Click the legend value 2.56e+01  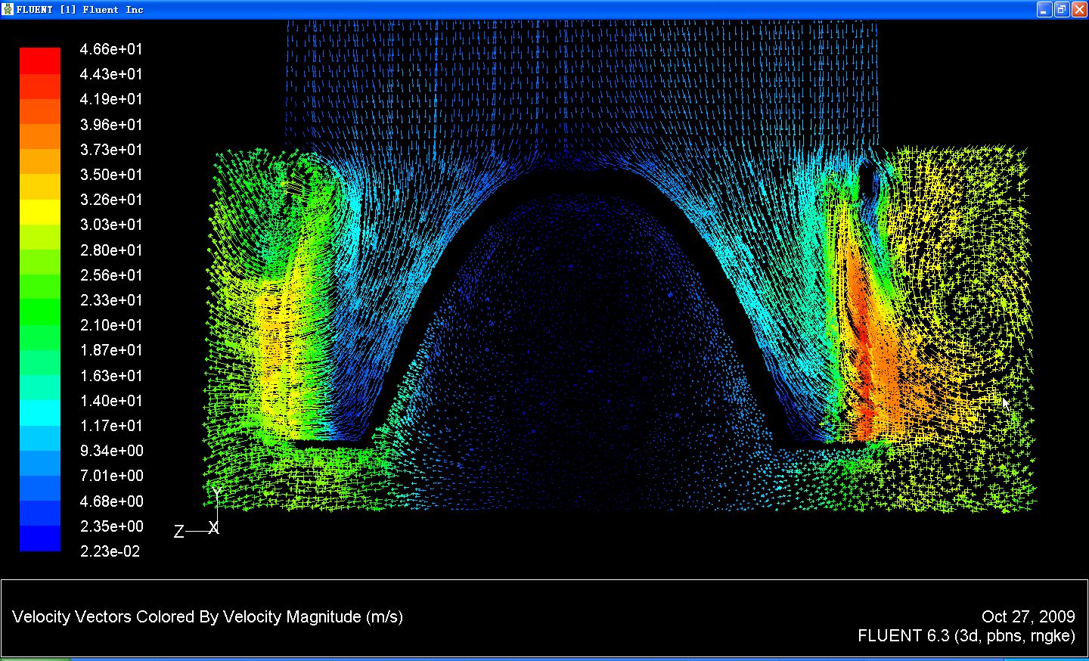pyautogui.click(x=111, y=275)
